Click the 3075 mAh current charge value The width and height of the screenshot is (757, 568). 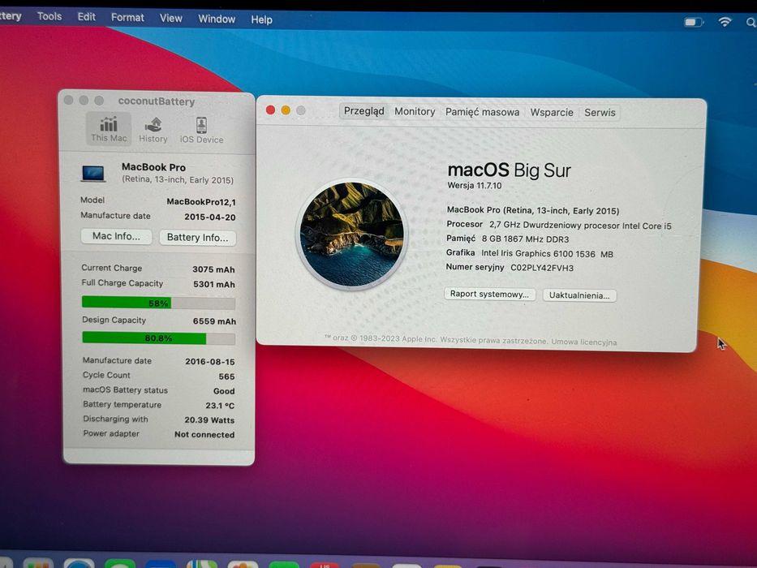(x=213, y=269)
